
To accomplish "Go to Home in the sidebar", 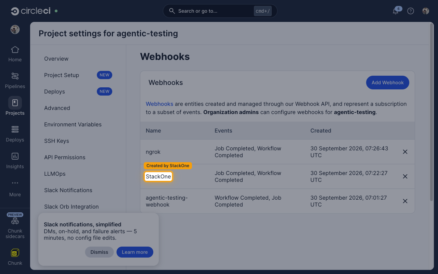I will pyautogui.click(x=15, y=54).
